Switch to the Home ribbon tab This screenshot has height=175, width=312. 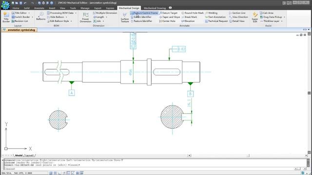(x=16, y=8)
